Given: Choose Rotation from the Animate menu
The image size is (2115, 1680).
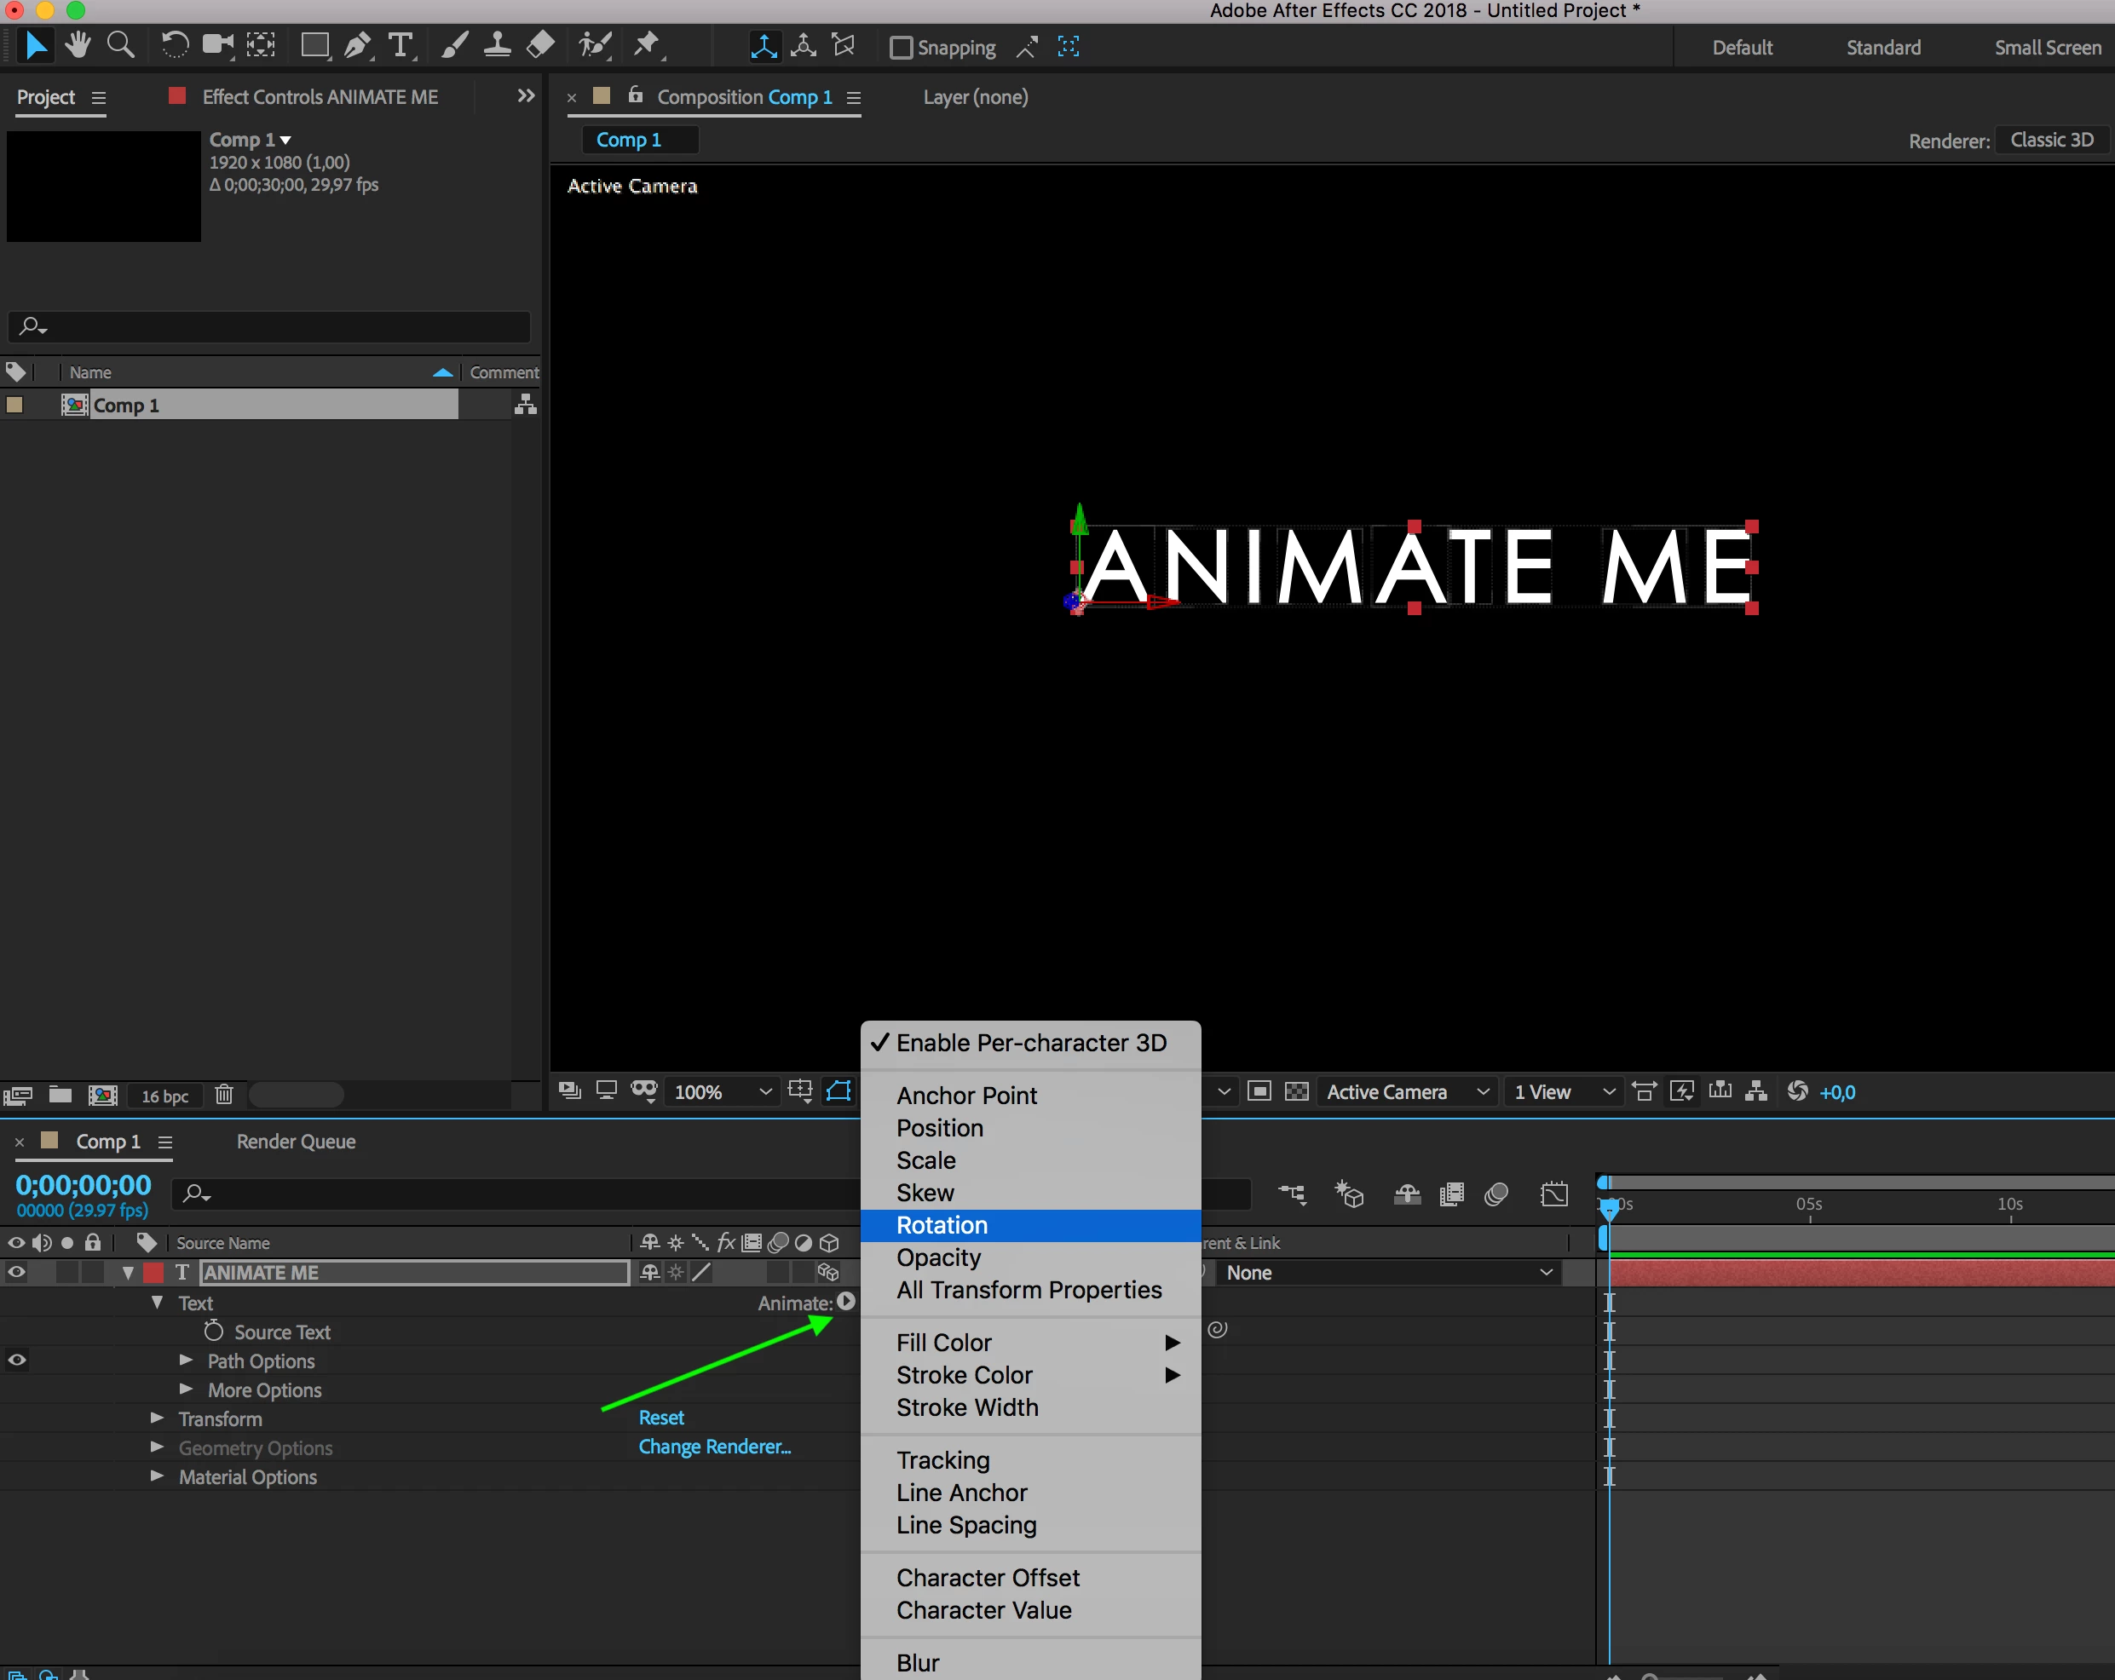Looking at the screenshot, I should point(942,1225).
